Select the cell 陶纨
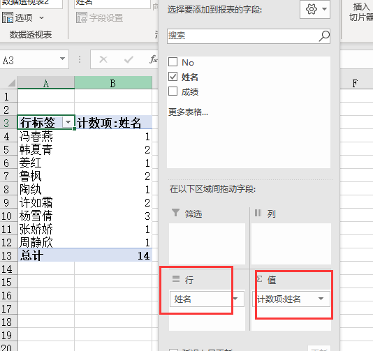 click(x=46, y=189)
